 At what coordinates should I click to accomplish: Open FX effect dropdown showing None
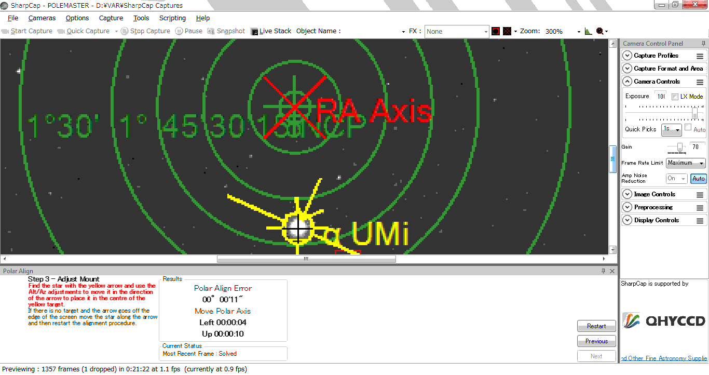click(x=457, y=31)
